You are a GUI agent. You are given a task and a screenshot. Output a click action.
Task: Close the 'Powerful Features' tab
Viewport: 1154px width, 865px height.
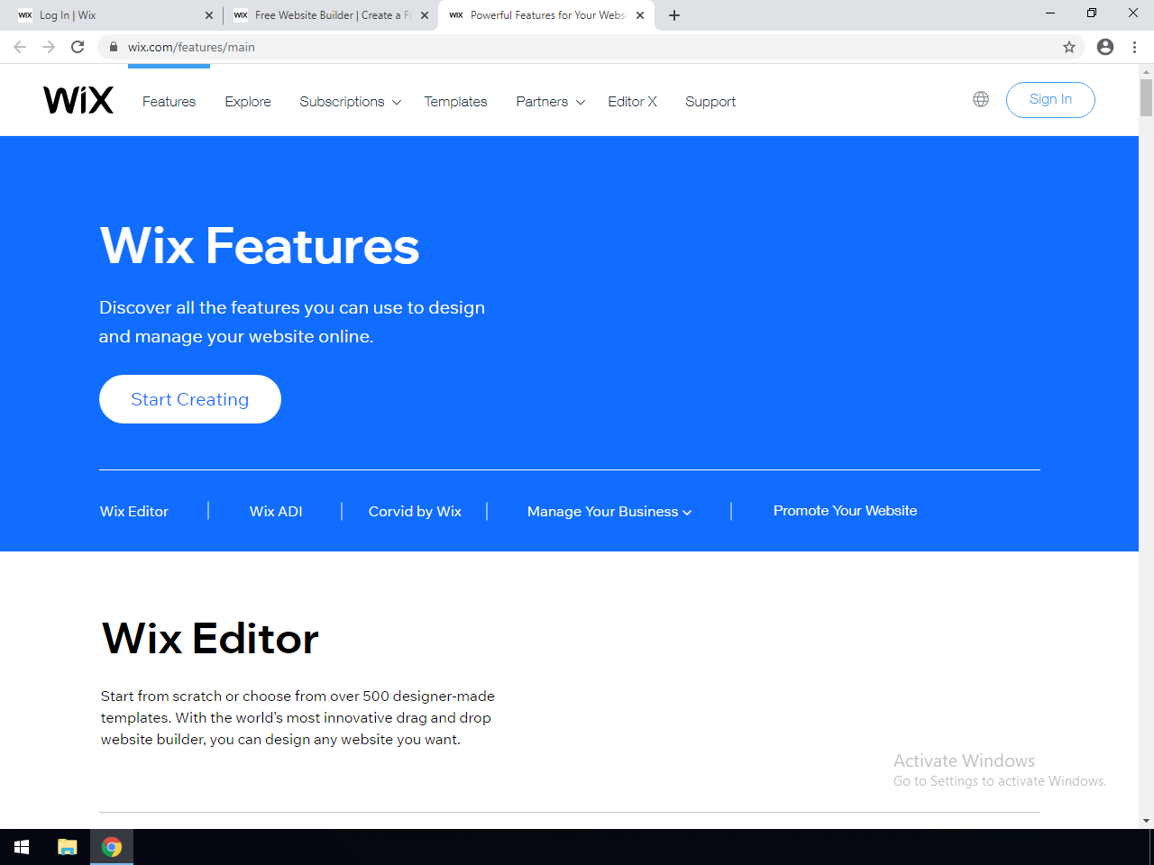(640, 15)
